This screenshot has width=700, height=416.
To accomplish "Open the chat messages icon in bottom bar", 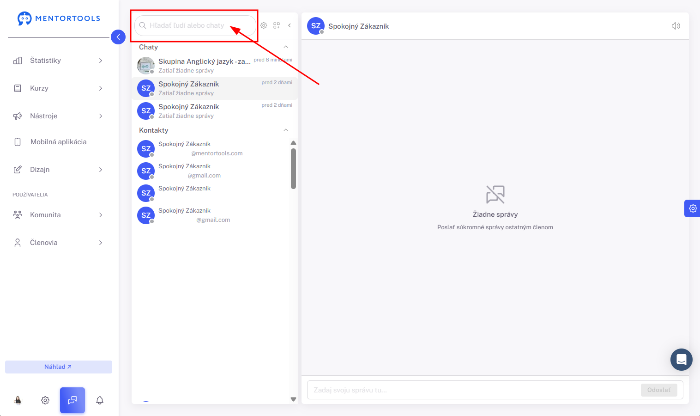I will click(x=72, y=400).
